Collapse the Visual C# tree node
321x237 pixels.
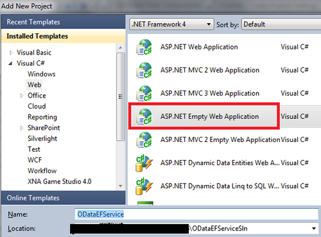[x=10, y=64]
